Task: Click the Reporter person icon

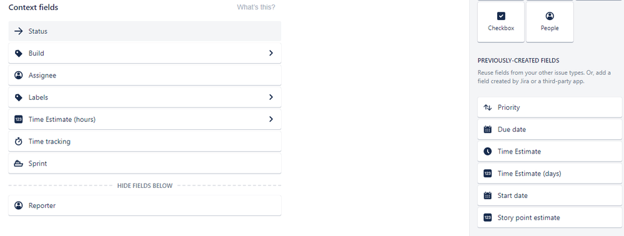Action: [x=18, y=205]
